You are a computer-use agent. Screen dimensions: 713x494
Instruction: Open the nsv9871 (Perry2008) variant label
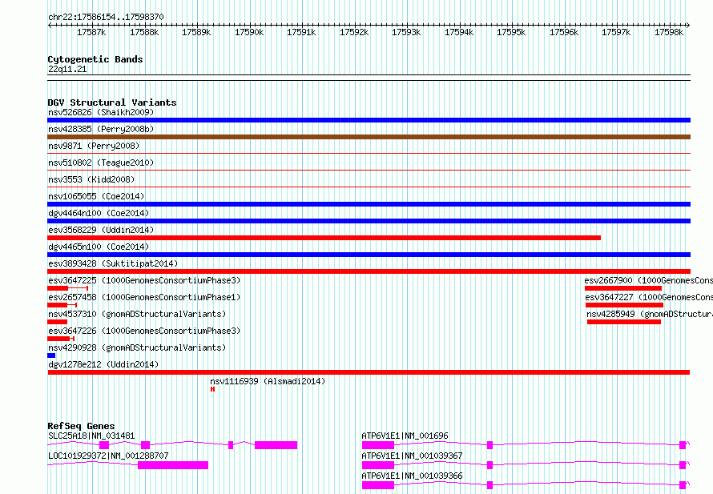tap(94, 146)
